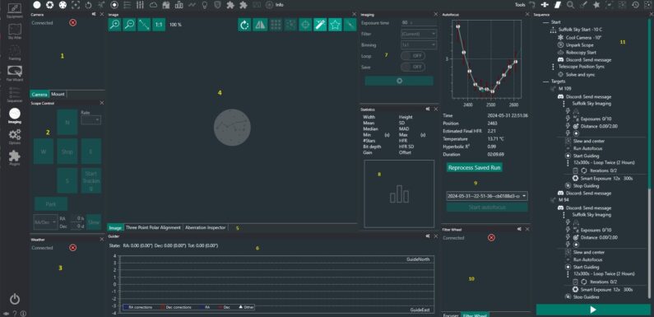Switch to the Image tab
Image resolution: width=654 pixels, height=317 pixels.
(x=115, y=227)
